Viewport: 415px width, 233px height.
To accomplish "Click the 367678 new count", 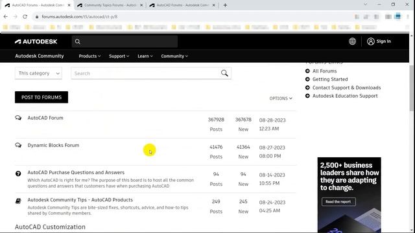I will (x=243, y=120).
